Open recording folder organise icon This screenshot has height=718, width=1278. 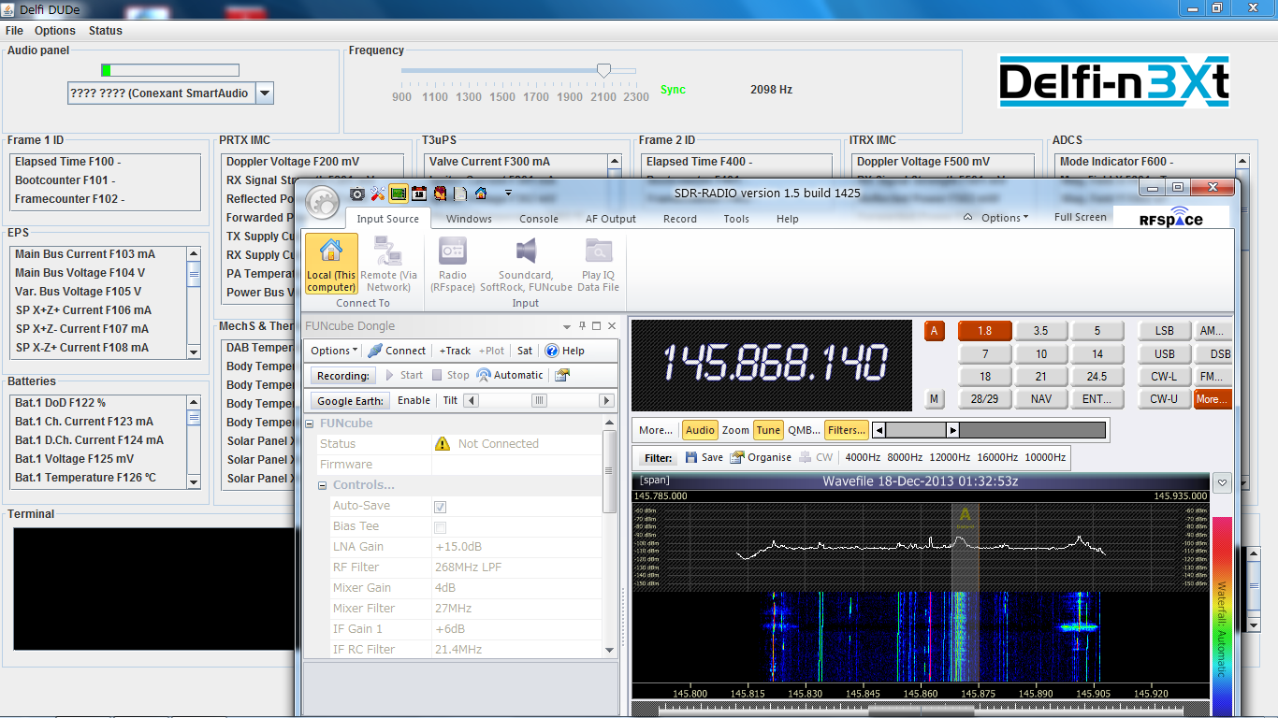561,375
